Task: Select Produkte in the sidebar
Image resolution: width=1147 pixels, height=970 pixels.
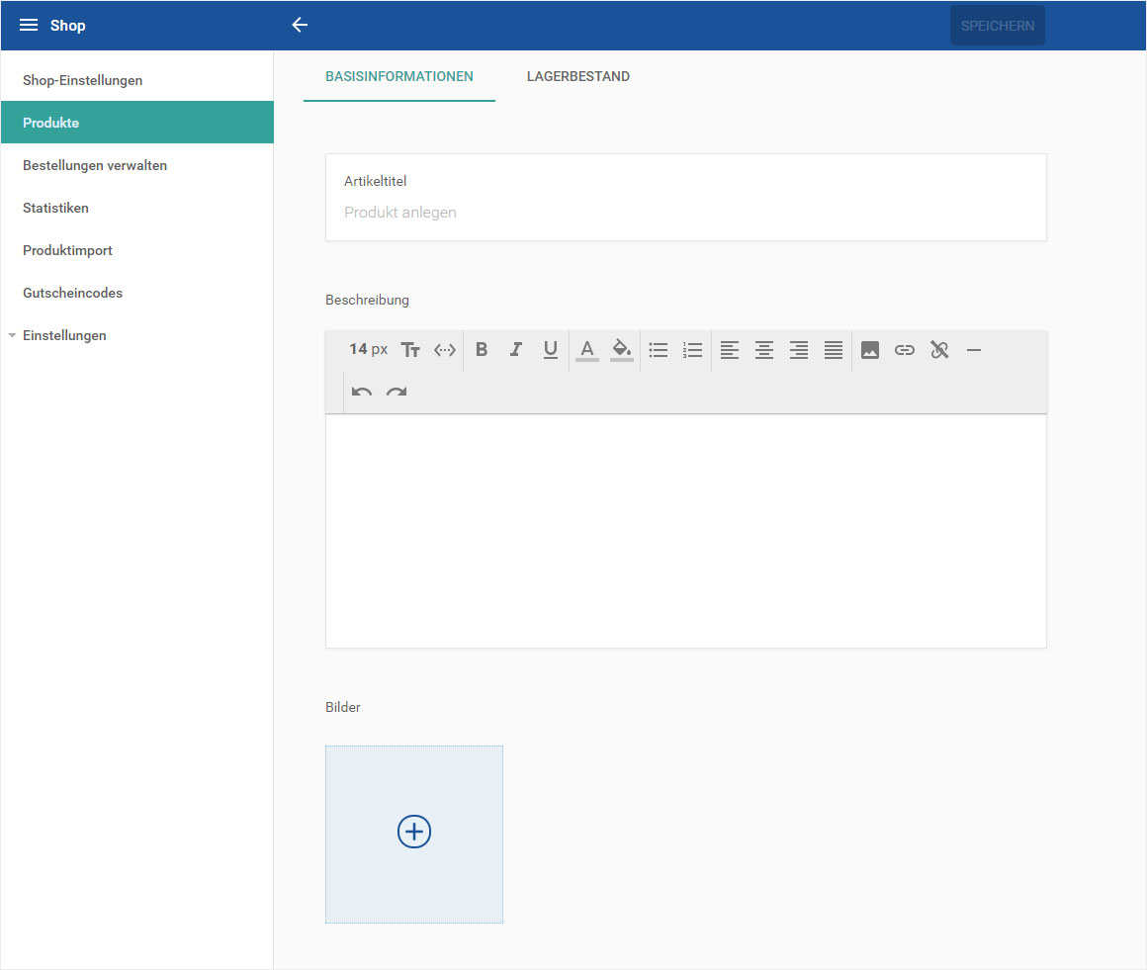Action: [x=137, y=123]
